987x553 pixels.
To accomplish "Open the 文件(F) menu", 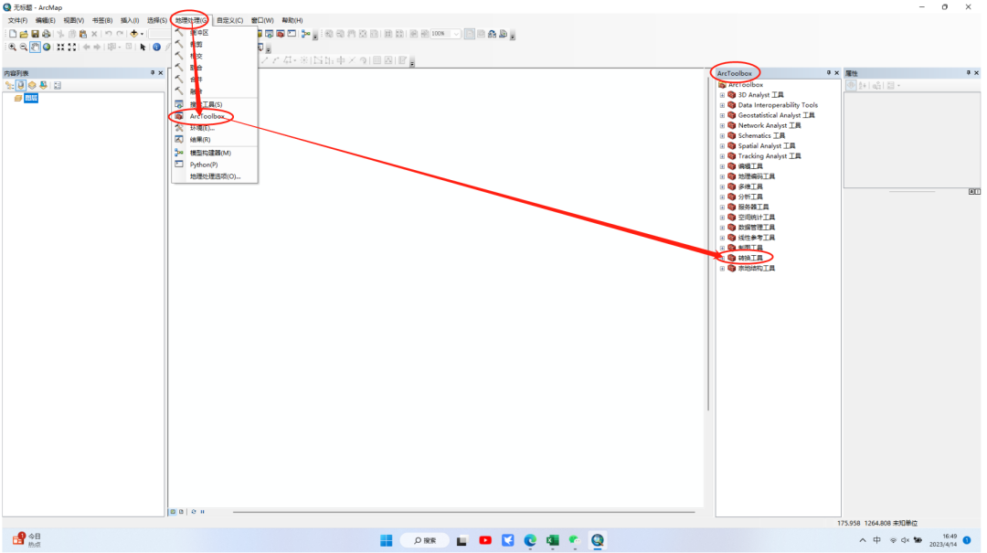I will [17, 20].
